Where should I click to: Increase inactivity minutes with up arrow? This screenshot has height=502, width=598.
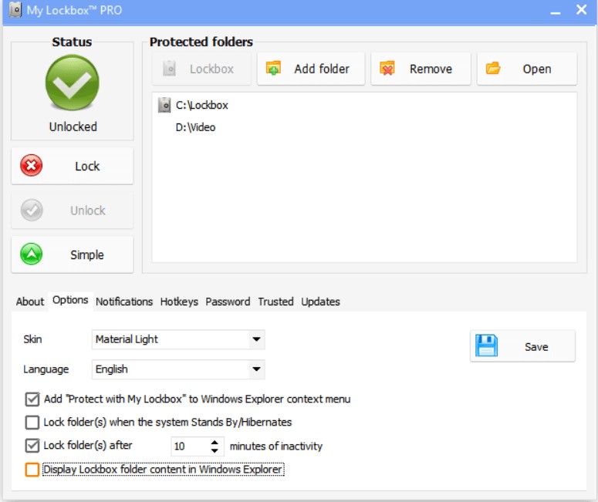215,442
